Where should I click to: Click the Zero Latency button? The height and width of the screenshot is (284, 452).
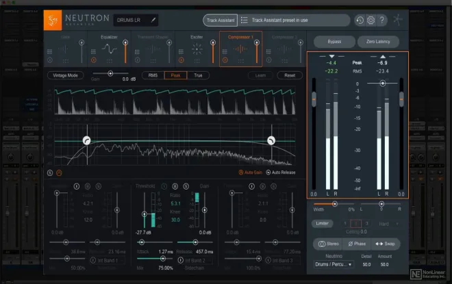(x=378, y=42)
